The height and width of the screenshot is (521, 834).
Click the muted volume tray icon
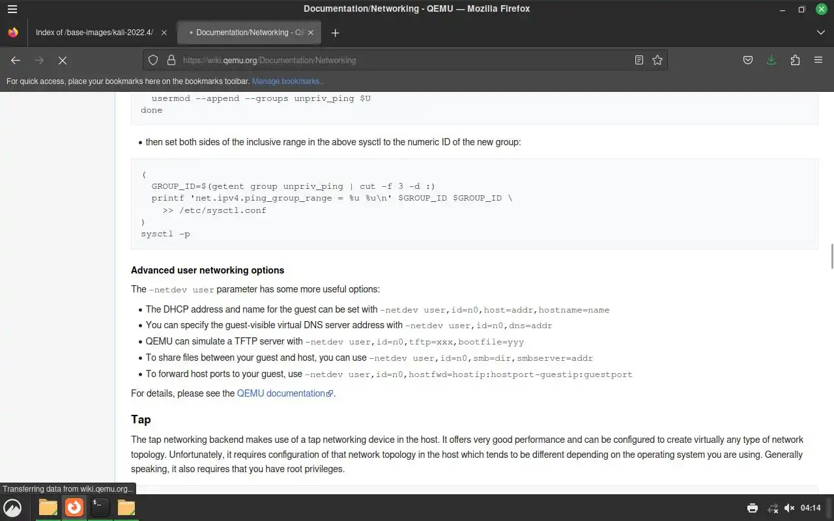tap(790, 508)
